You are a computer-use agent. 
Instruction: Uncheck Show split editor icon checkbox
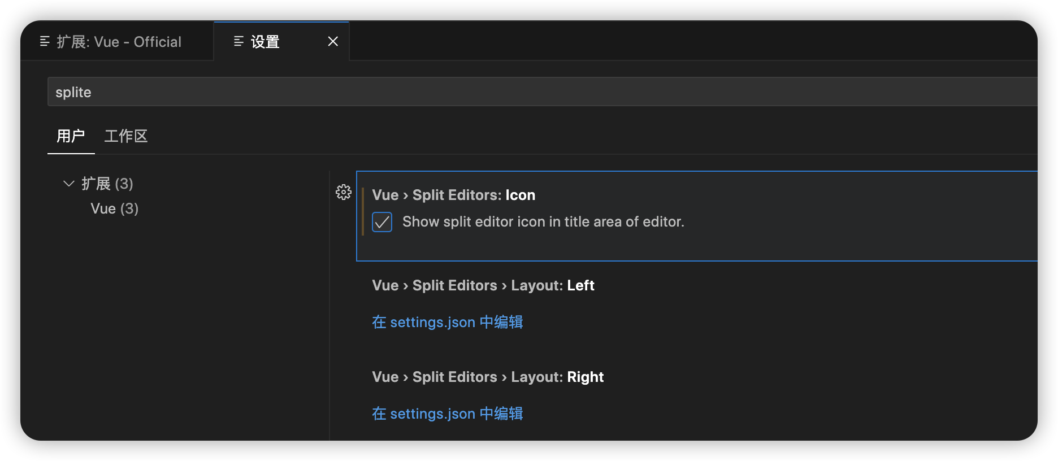[382, 222]
